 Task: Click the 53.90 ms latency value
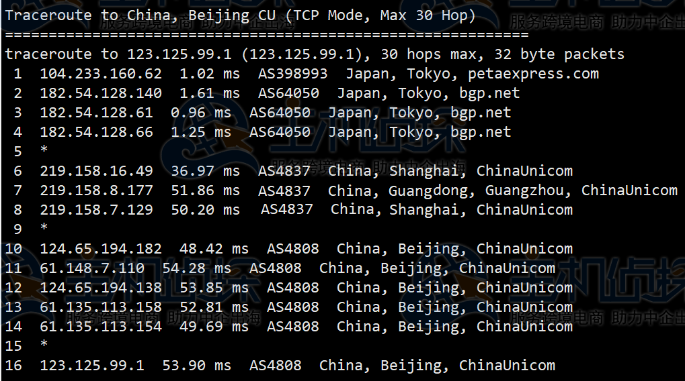click(196, 366)
